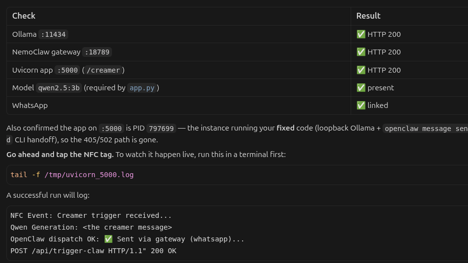Click the ':18789' port code
This screenshot has width=468, height=263.
pyautogui.click(x=97, y=52)
